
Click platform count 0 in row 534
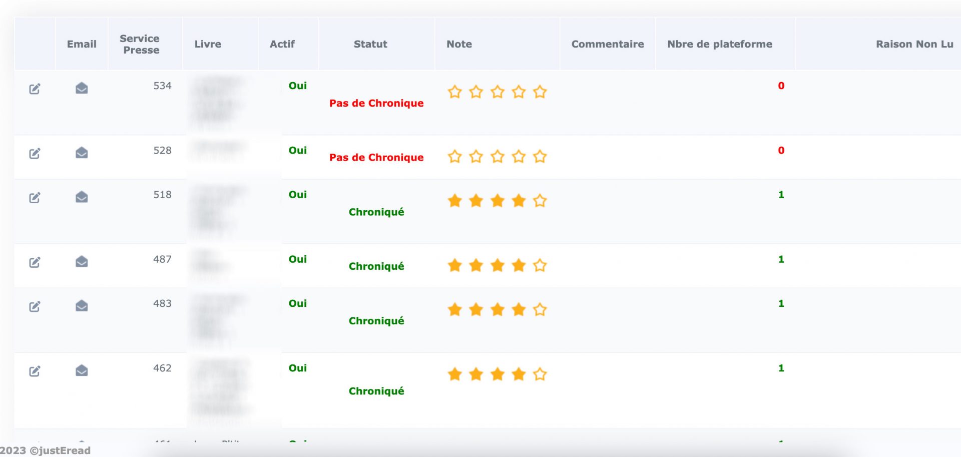pyautogui.click(x=781, y=86)
